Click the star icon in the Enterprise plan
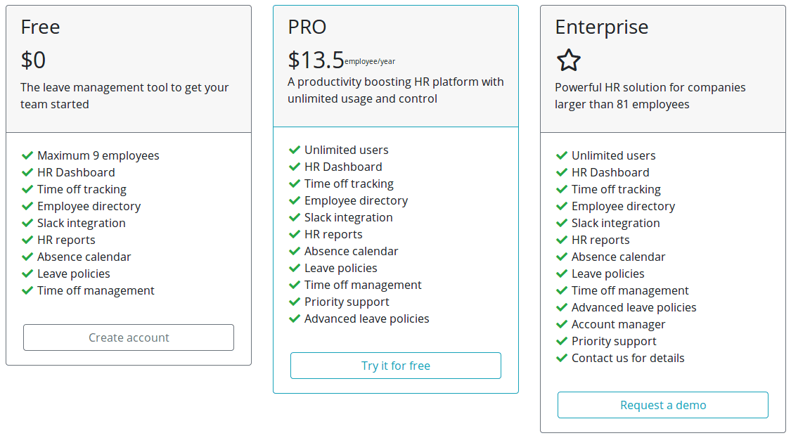The image size is (791, 438). pyautogui.click(x=567, y=60)
